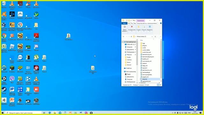Screen dimensions: 204x115
Task: Go back using Explorer back arrow
Action: coord(123,37)
